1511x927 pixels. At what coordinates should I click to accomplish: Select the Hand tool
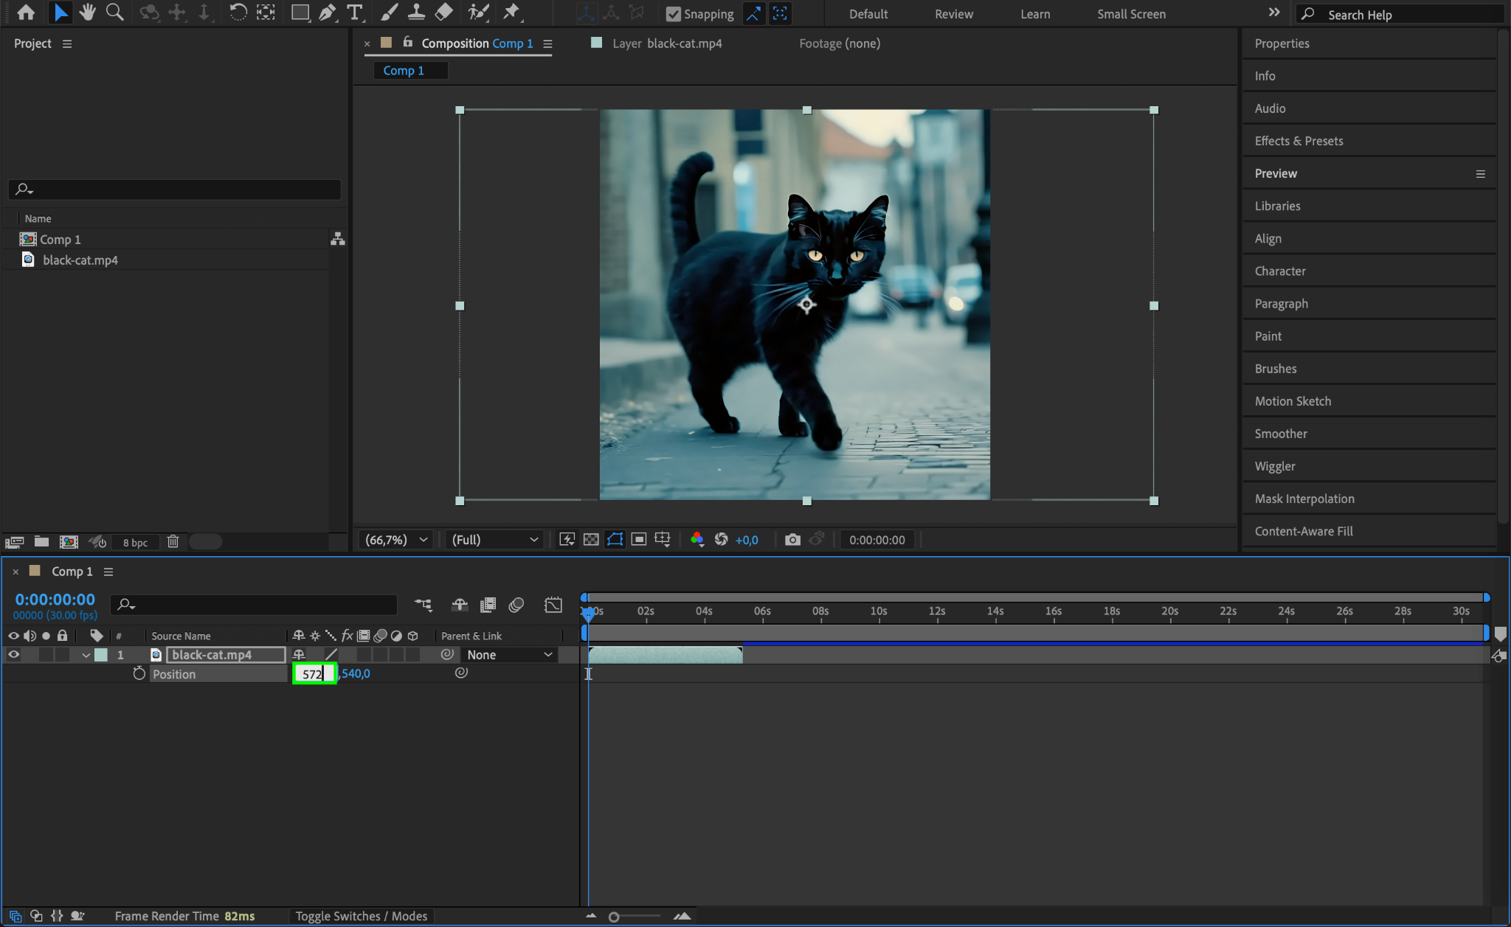[x=87, y=13]
